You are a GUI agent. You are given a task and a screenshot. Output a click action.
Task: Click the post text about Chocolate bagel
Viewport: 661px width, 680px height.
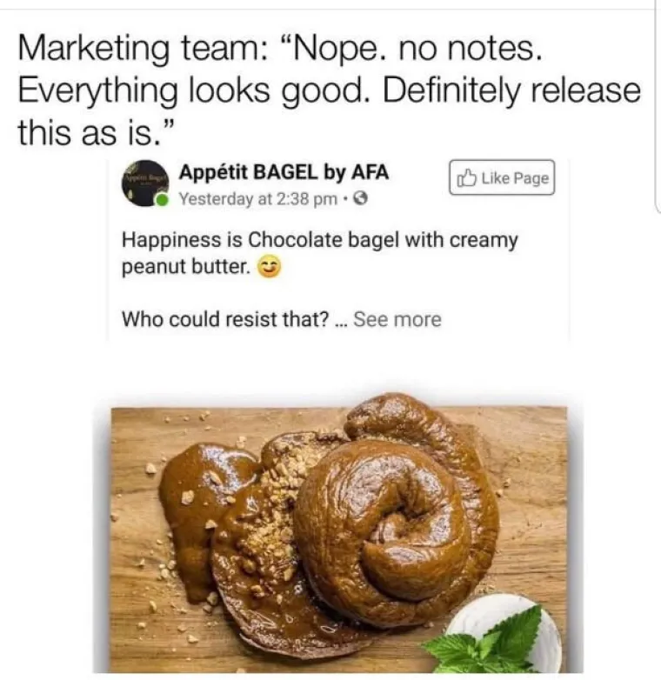pos(320,253)
